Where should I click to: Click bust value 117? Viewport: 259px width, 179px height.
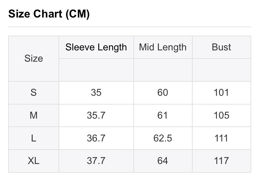221,161
